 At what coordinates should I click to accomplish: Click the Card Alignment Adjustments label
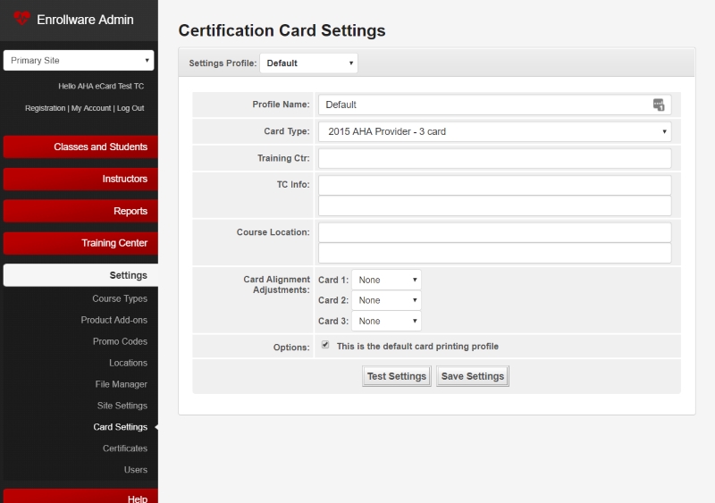click(x=276, y=285)
